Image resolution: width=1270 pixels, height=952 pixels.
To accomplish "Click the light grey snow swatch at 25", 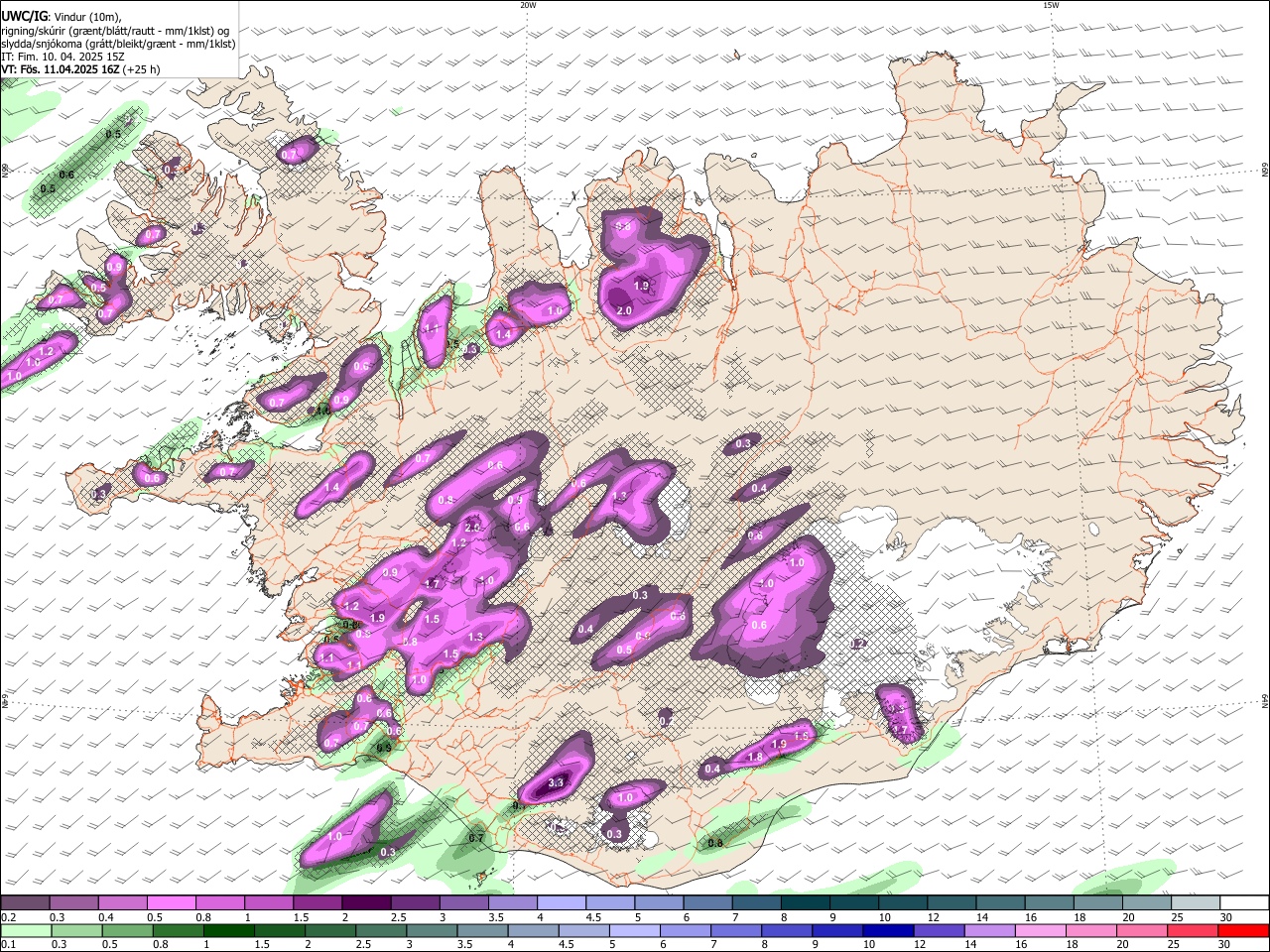I will (1195, 902).
